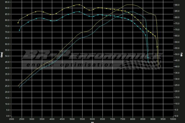Click the 5000 tick label on x-axis
Image resolution: width=185 pixels, height=123 pixels.
click(x=72, y=119)
